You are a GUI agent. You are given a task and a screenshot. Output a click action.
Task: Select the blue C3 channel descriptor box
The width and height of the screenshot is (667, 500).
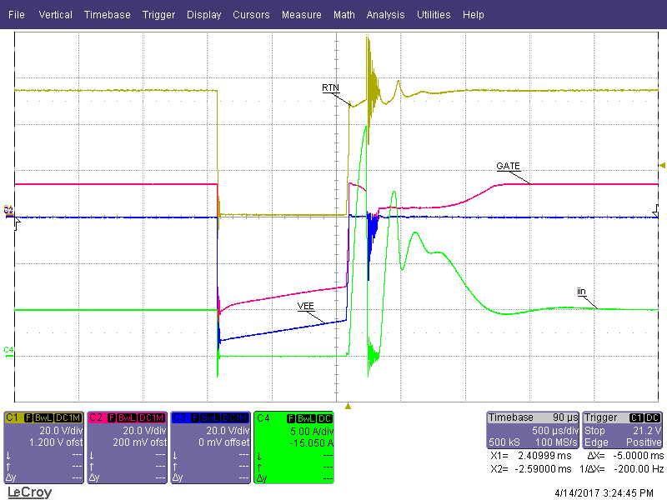coord(210,446)
